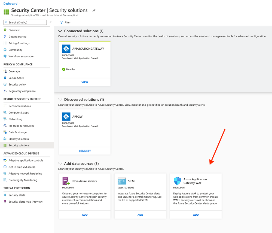Click the Azure Application Gateway WAF shield icon
This screenshot has height=233, width=272.
point(177,181)
